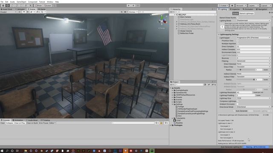The width and height of the screenshot is (273, 153).
Task: Click Project search by label icon
Action: [209, 85]
